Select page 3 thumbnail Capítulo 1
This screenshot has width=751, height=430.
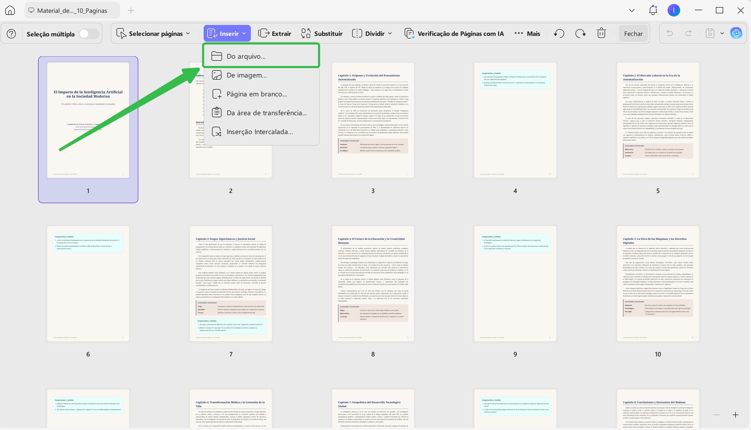coord(373,120)
